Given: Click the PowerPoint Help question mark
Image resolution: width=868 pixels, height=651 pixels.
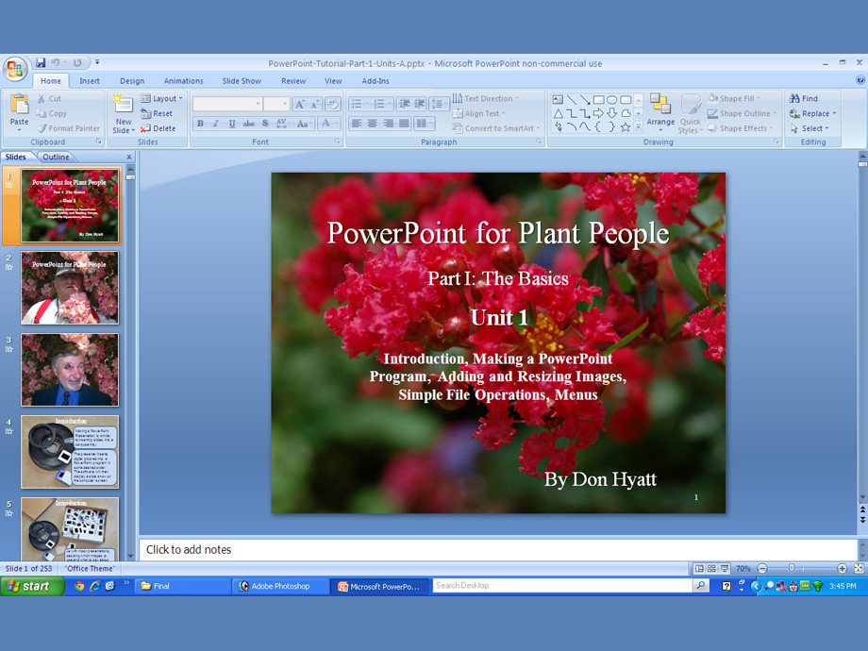Looking at the screenshot, I should pos(860,81).
